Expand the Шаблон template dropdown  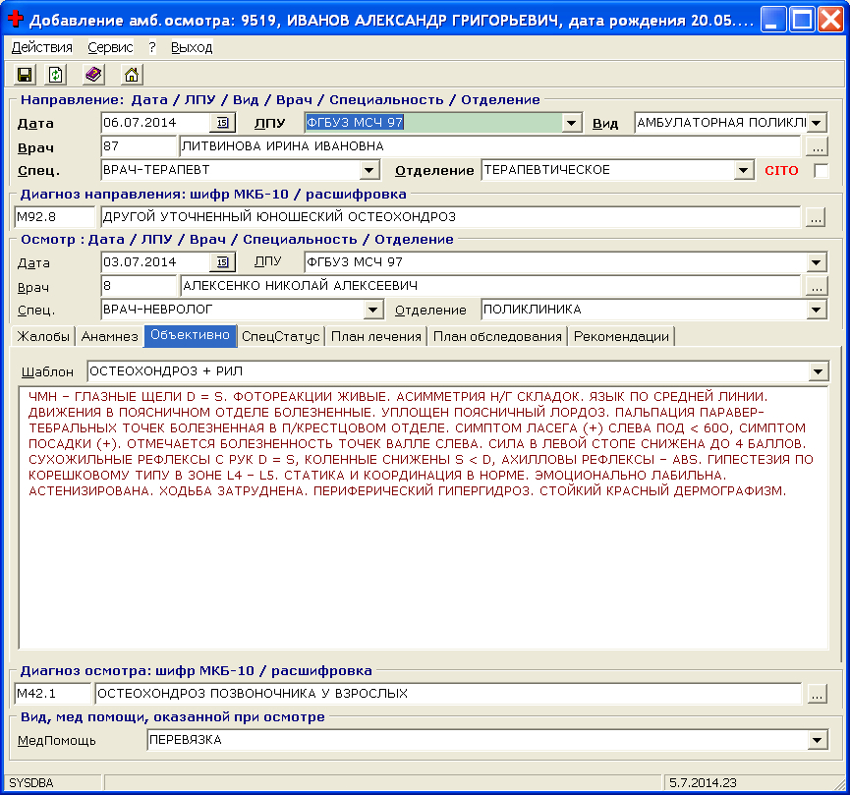pyautogui.click(x=817, y=372)
